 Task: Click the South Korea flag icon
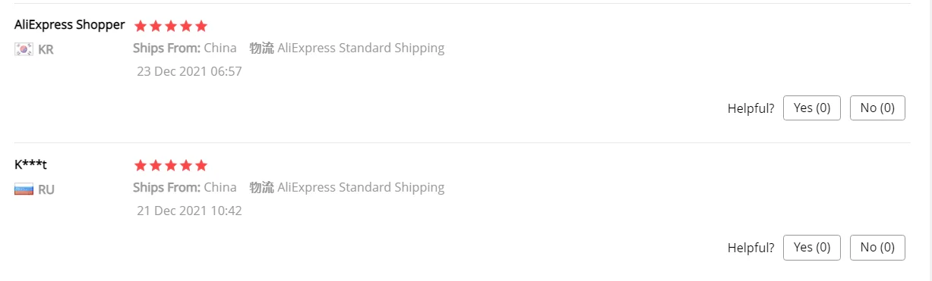[x=24, y=49]
